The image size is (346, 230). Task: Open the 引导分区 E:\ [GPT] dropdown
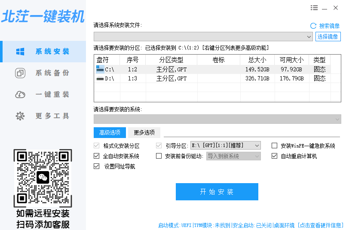click(x=225, y=145)
